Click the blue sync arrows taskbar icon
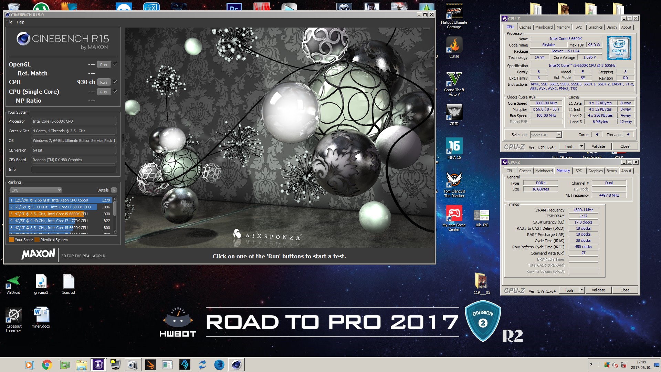Image resolution: width=661 pixels, height=372 pixels. point(202,365)
